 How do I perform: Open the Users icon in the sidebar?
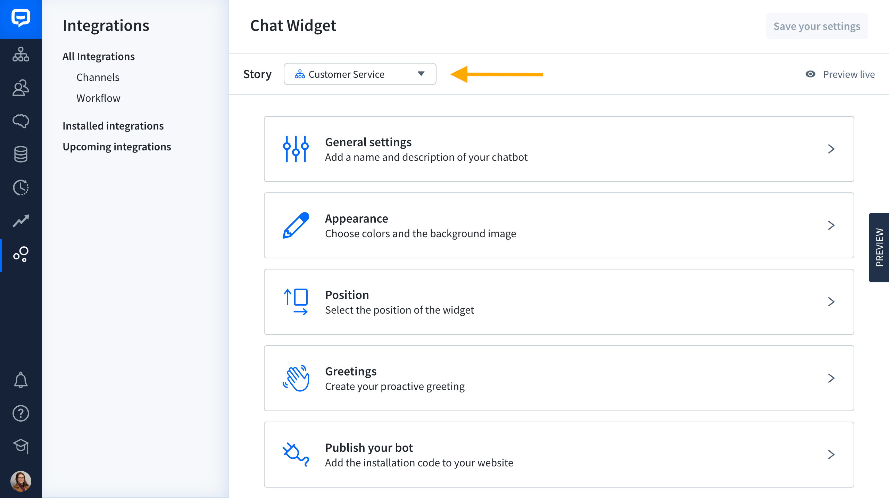[21, 88]
